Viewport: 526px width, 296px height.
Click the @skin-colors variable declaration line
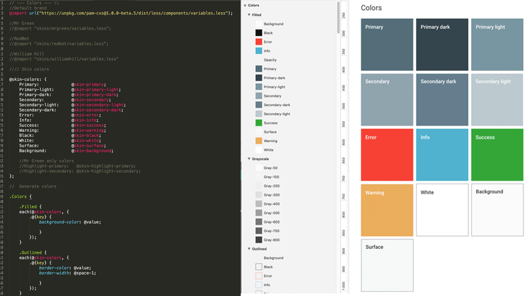(x=28, y=79)
